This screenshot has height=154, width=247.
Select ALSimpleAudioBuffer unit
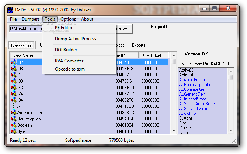[198, 104]
